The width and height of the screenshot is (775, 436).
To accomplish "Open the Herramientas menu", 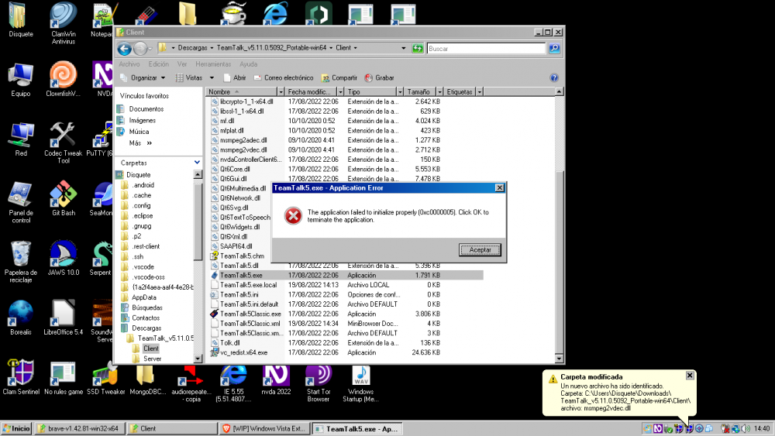I will click(x=213, y=64).
